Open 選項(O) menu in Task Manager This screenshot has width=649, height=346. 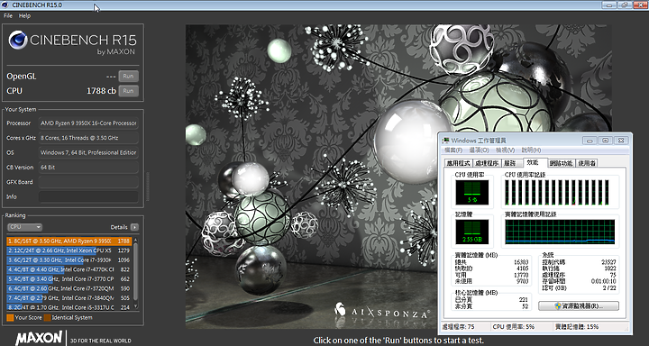[x=479, y=150]
